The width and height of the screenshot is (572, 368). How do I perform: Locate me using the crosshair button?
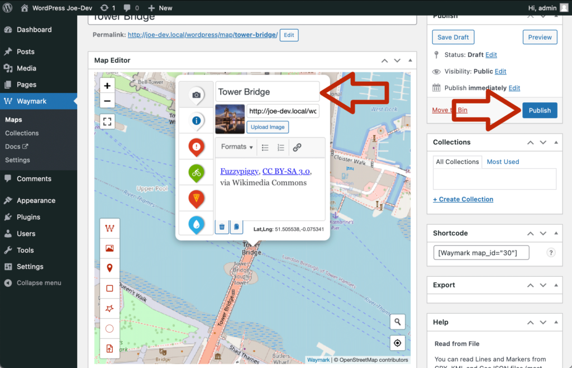398,343
